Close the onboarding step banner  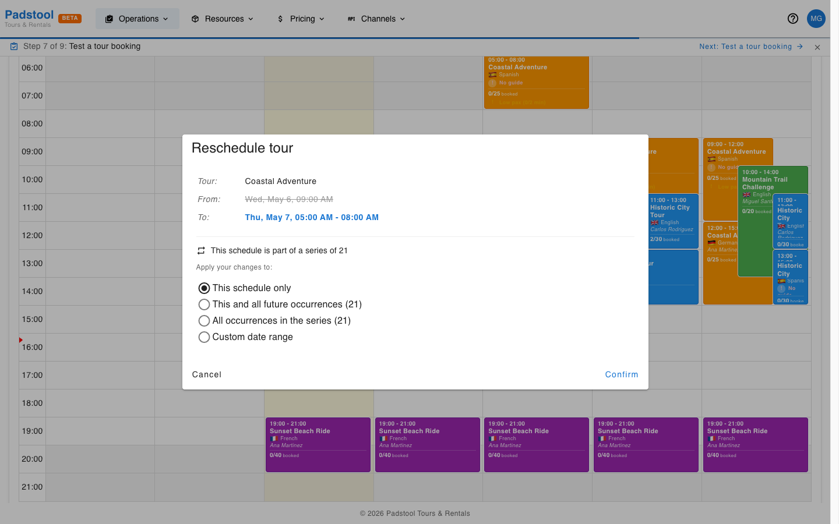pyautogui.click(x=817, y=47)
